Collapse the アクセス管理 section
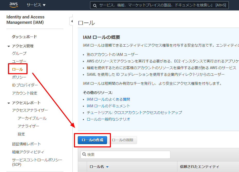239x172 pixels. tap(9, 46)
